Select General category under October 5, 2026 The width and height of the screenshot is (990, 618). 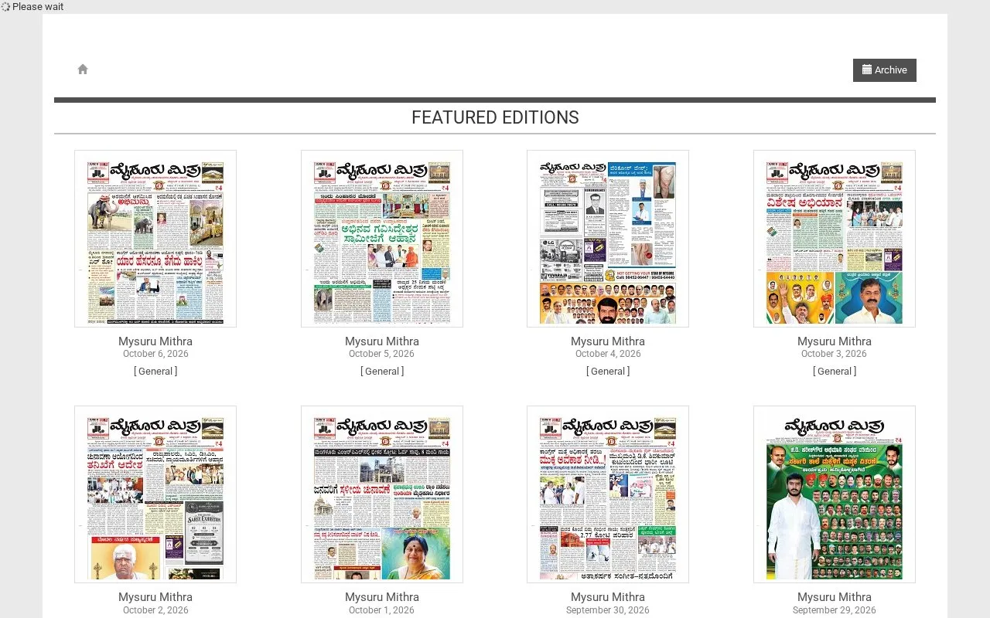click(x=382, y=372)
